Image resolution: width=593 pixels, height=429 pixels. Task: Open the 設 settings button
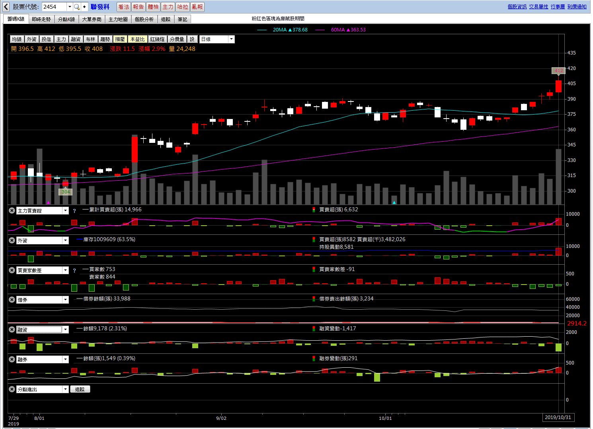pos(192,39)
